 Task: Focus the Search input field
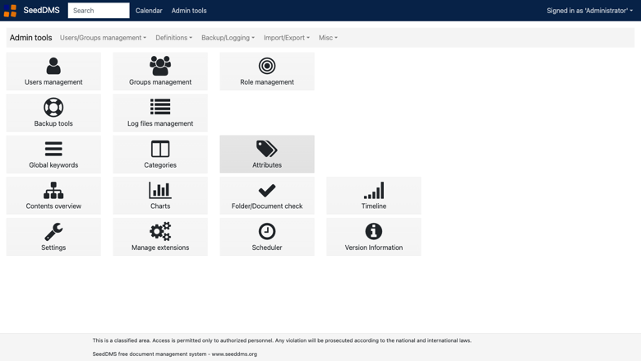[x=99, y=11]
